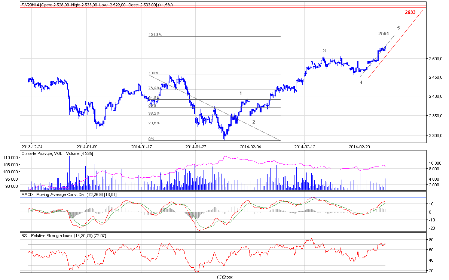This screenshot has height=280, width=449.
Task: Click the 2 450,0 price axis value
Action: (x=436, y=77)
